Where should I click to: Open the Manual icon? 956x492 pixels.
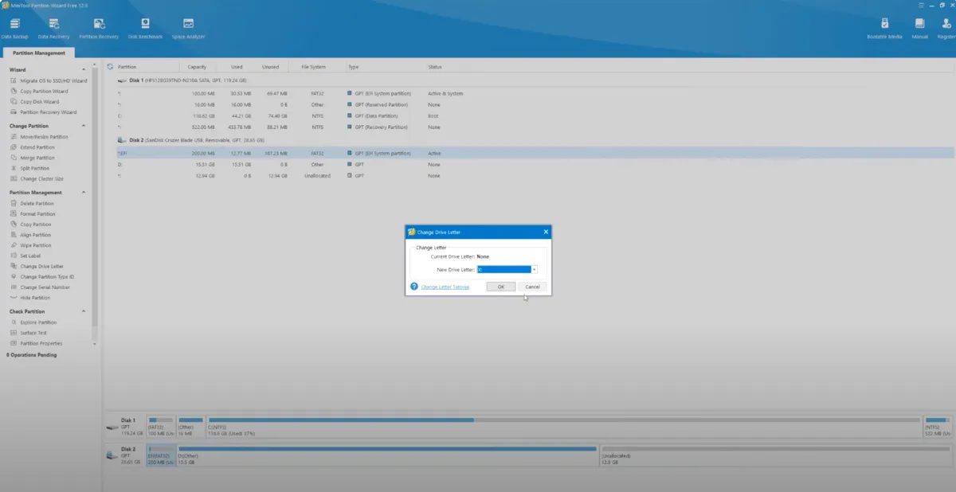pos(919,27)
